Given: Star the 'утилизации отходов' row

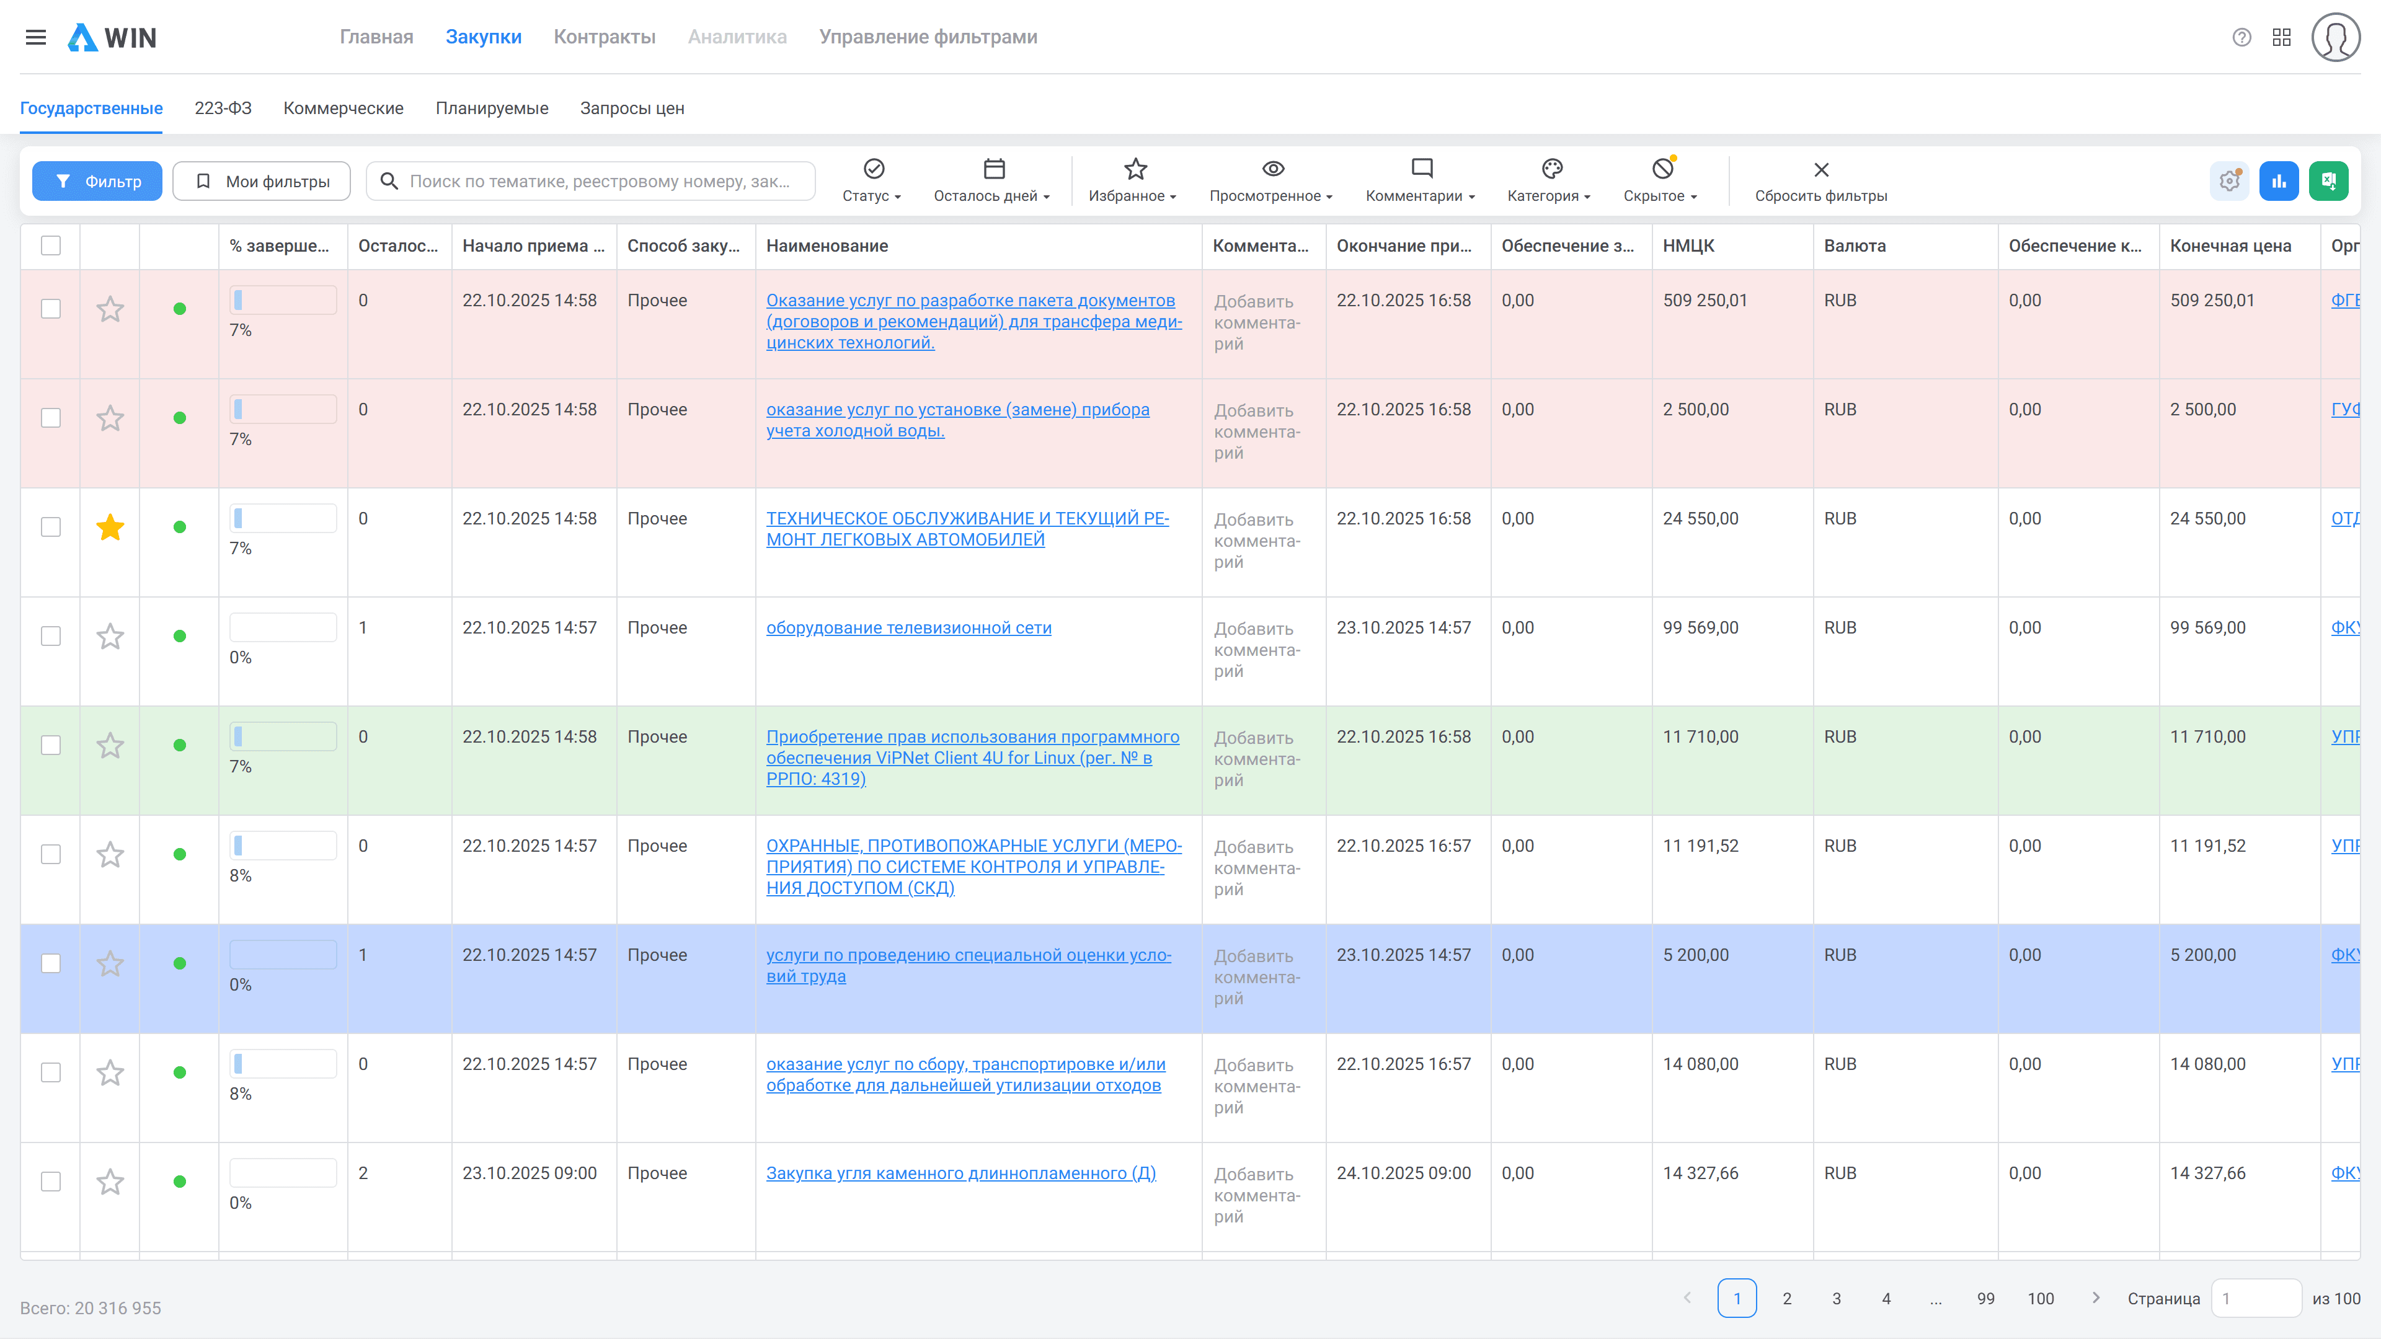Looking at the screenshot, I should tap(110, 1072).
